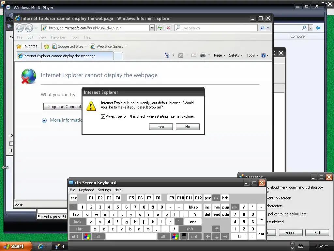Click the space bar on keyboard
Image resolution: width=334 pixels, height=251 pixels.
(131, 237)
